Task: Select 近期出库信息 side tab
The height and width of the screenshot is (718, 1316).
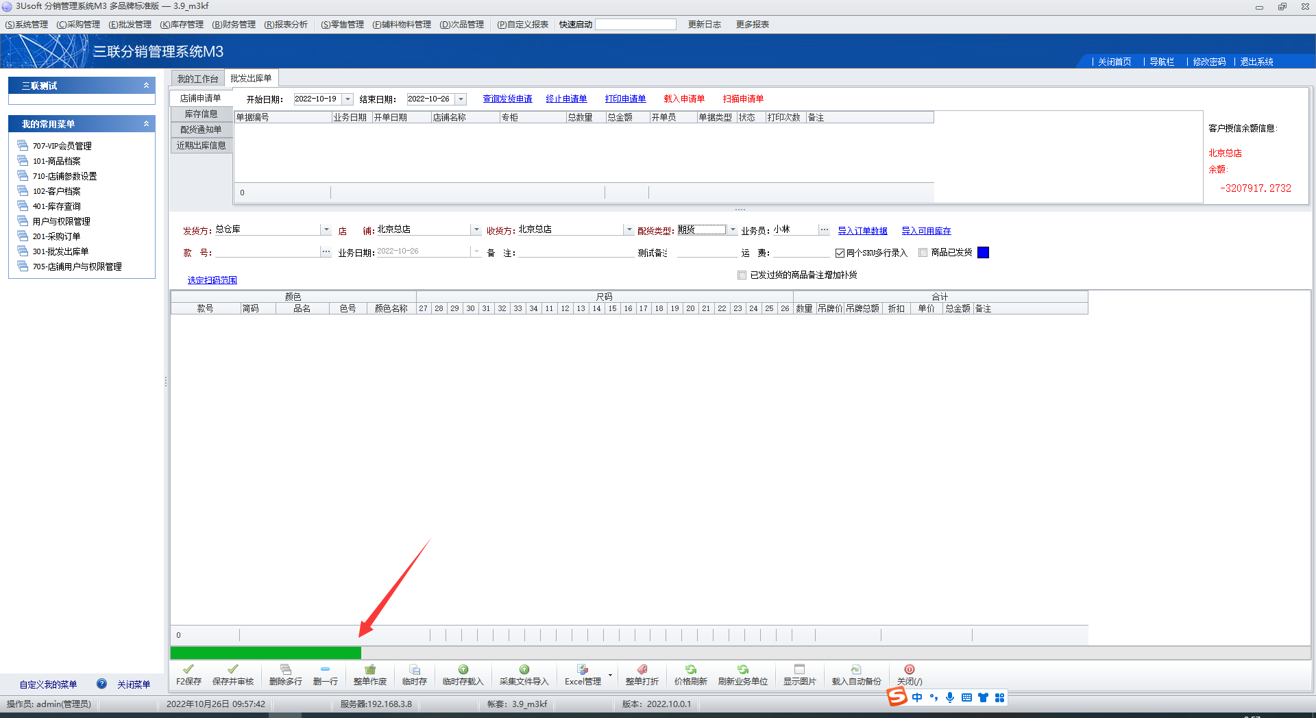Action: [x=202, y=145]
